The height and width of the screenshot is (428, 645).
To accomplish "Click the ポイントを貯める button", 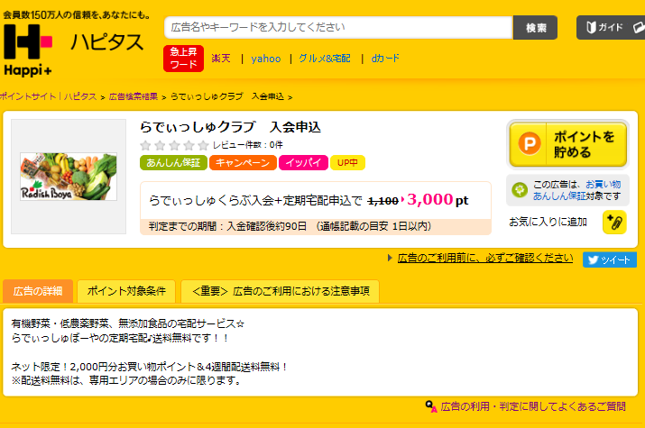I will (x=567, y=144).
